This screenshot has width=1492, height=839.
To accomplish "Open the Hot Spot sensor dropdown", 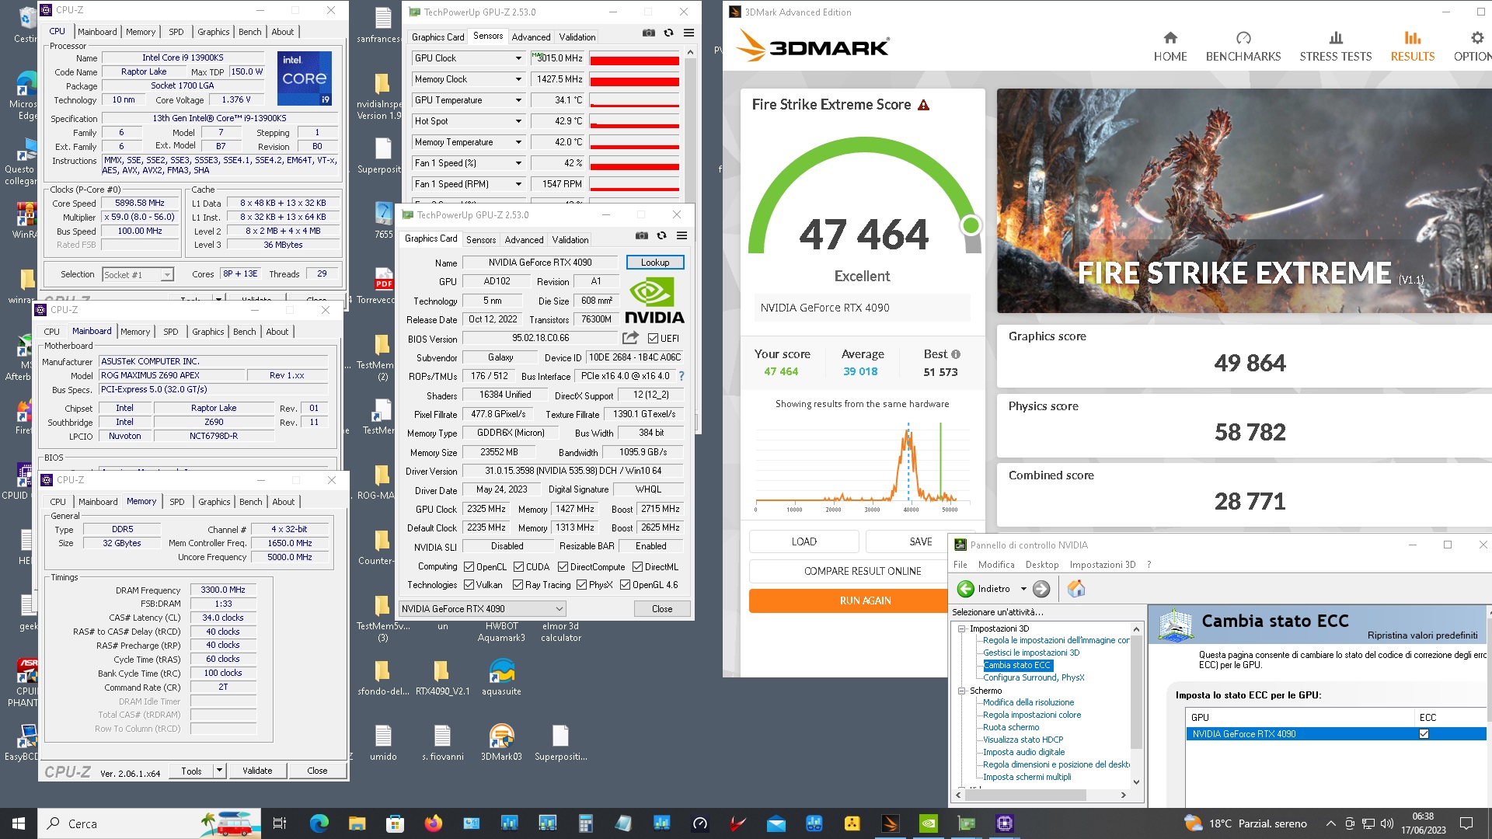I will click(518, 121).
